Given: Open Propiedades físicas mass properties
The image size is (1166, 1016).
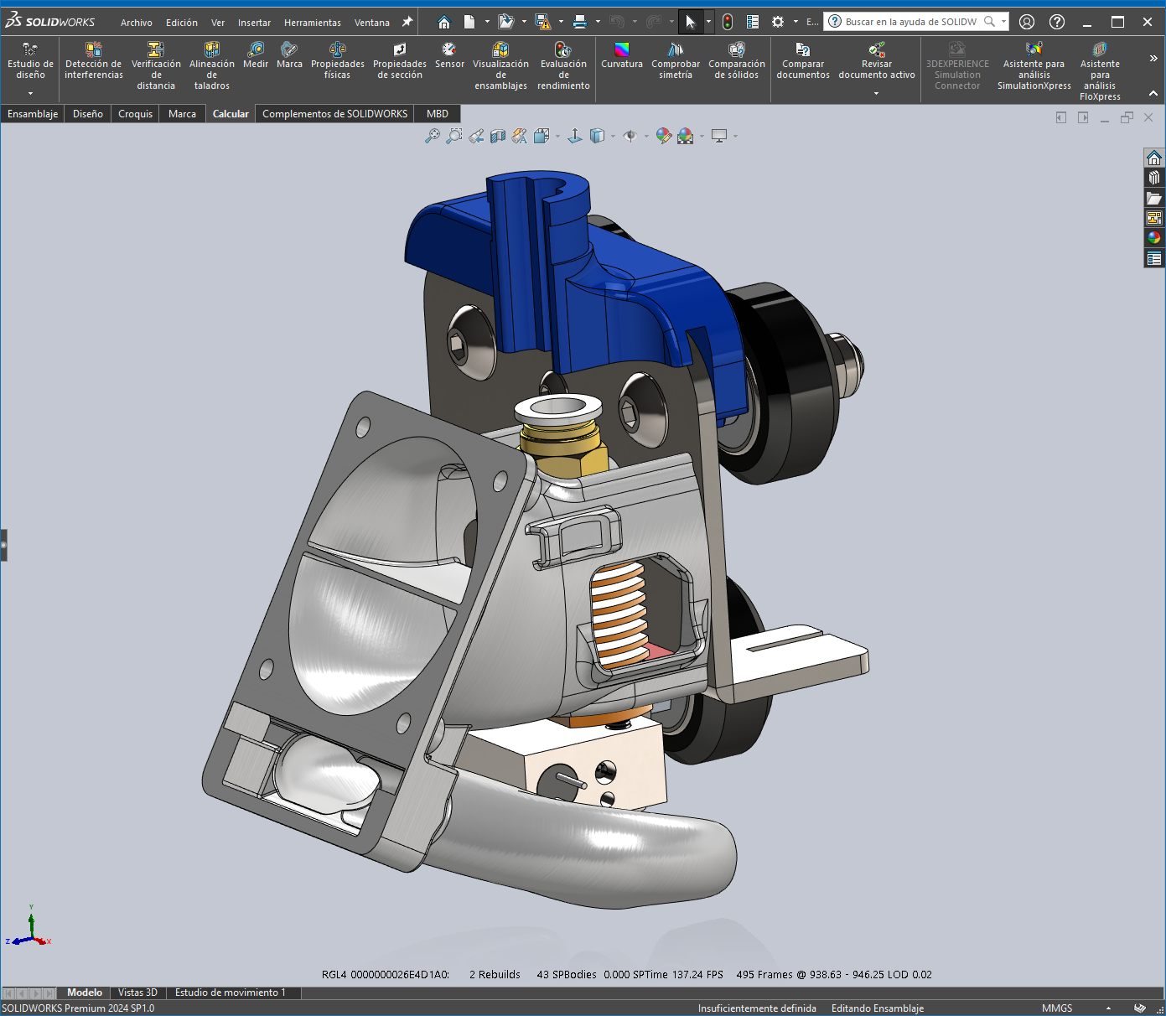Looking at the screenshot, I should tap(337, 61).
